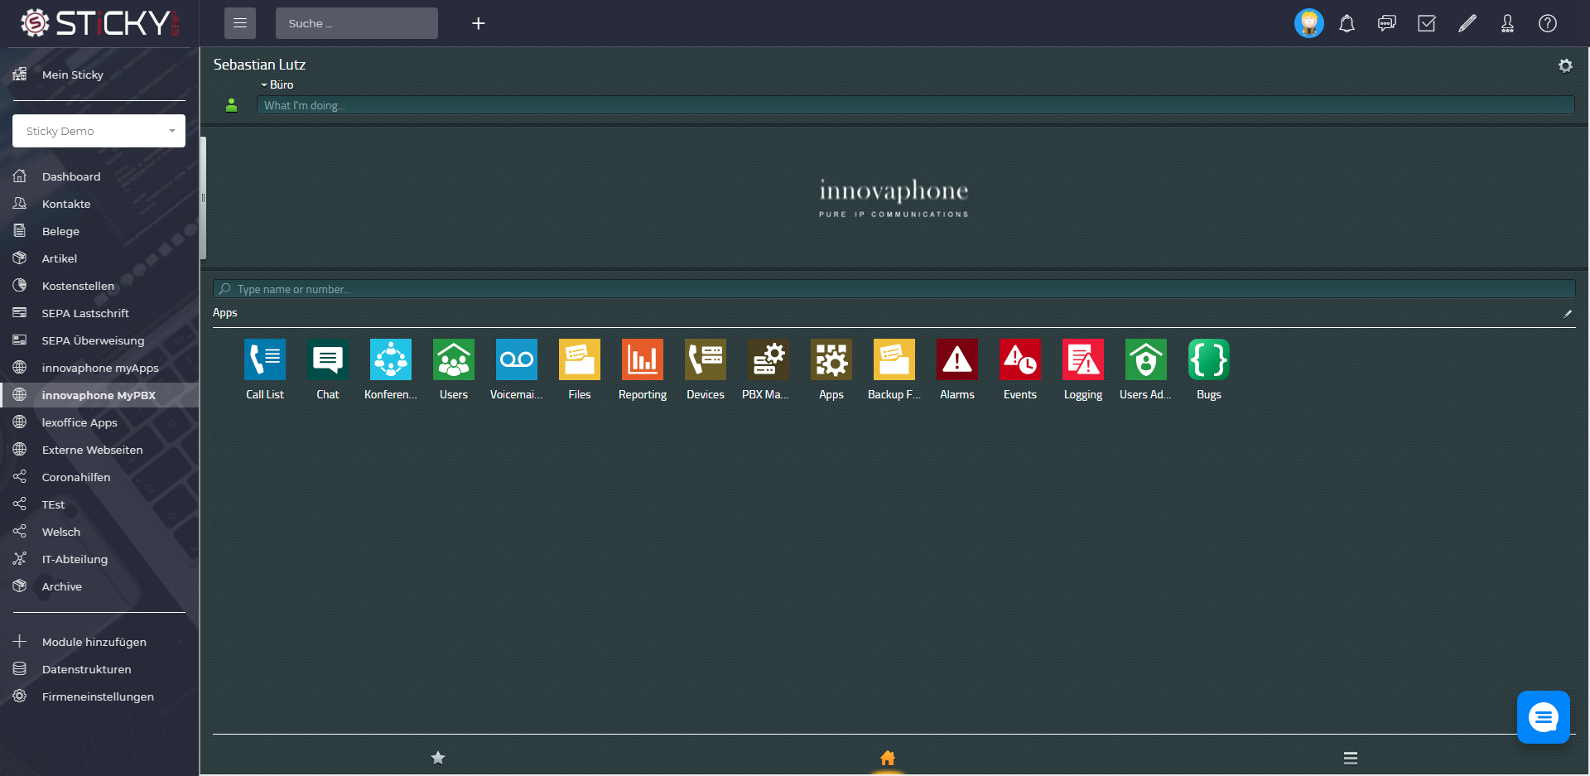The image size is (1590, 776).
Task: Focus the 'What I'm doing' status field
Action: [x=916, y=105]
